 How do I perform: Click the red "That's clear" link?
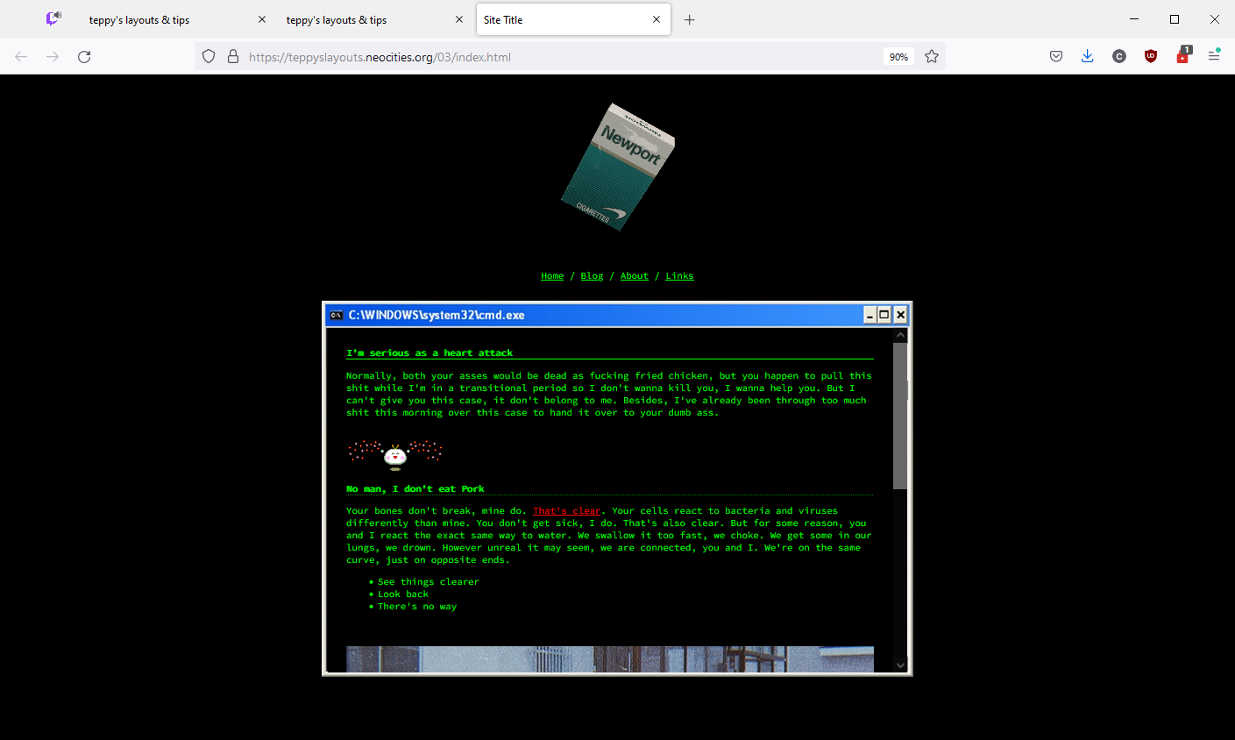pos(567,511)
